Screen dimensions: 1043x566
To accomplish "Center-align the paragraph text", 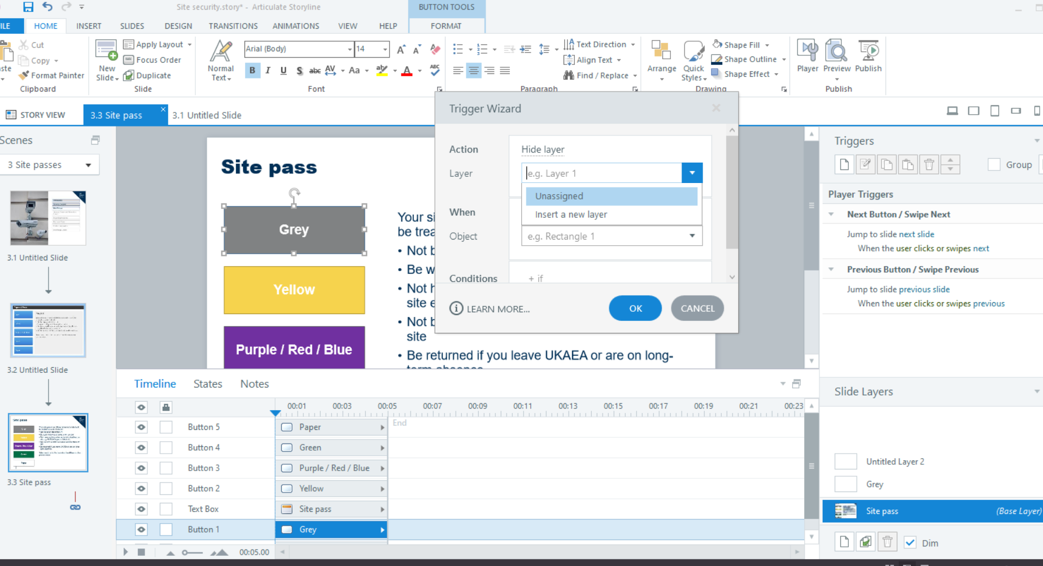I will pos(474,71).
